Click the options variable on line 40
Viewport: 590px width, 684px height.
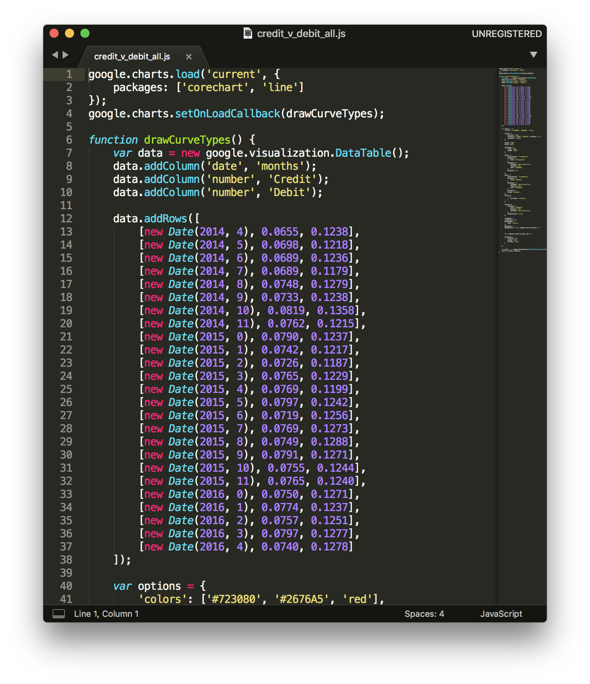coord(159,586)
